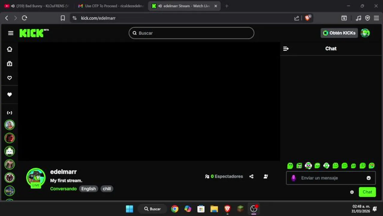This screenshot has height=216, width=383.
Task: Click the Espectadores viewer count
Action: point(224,176)
